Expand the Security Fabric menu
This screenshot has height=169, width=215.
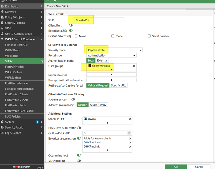click(22, 127)
